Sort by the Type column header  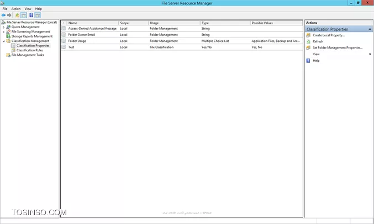(225, 23)
